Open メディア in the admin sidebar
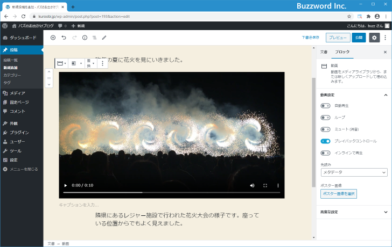 (x=17, y=93)
